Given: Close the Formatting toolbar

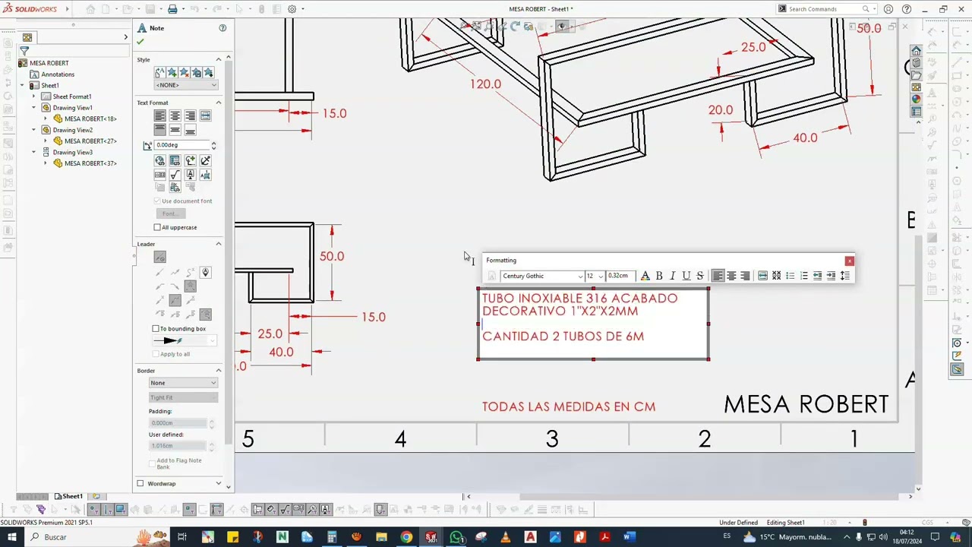Looking at the screenshot, I should [x=849, y=261].
